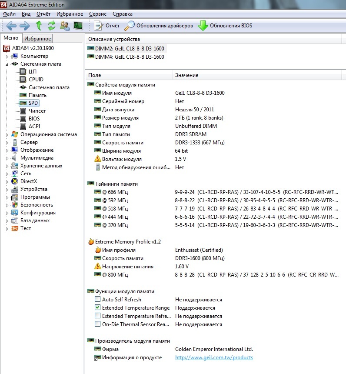The image size is (346, 374).
Task: Click the back navigation arrow icon
Action: [11, 26]
